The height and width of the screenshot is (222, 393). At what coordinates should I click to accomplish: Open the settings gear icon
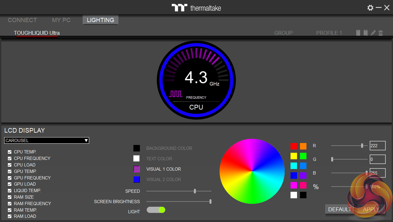click(370, 8)
